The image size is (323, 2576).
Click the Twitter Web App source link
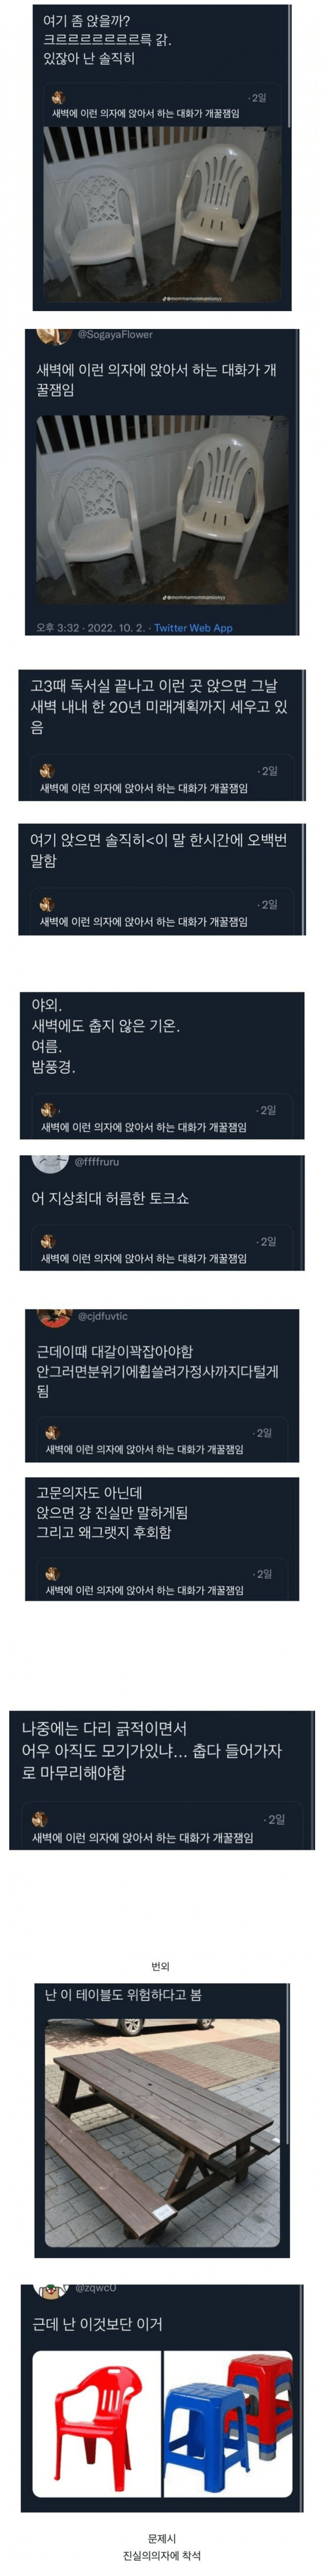(x=192, y=628)
